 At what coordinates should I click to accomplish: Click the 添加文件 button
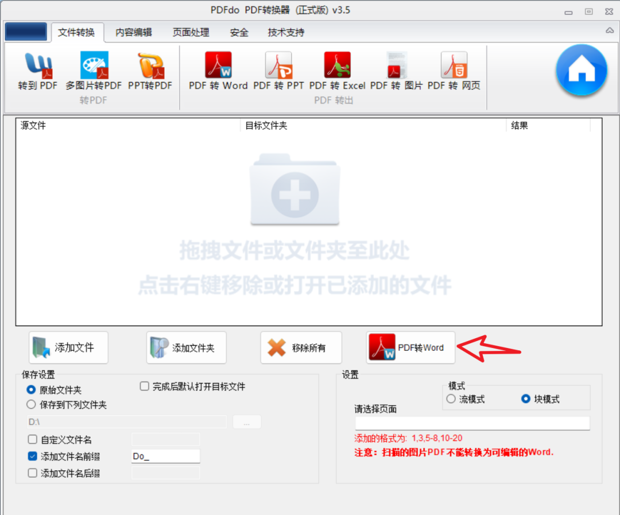pos(68,348)
